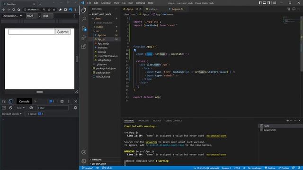Toggle browser side panel icon
The height and width of the screenshot is (170, 303).
tap(65, 9)
